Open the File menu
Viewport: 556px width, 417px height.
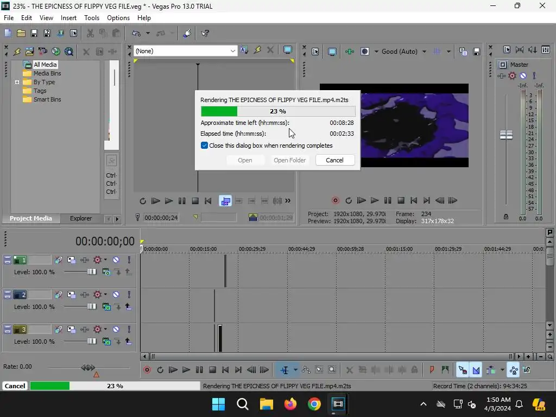9,18
